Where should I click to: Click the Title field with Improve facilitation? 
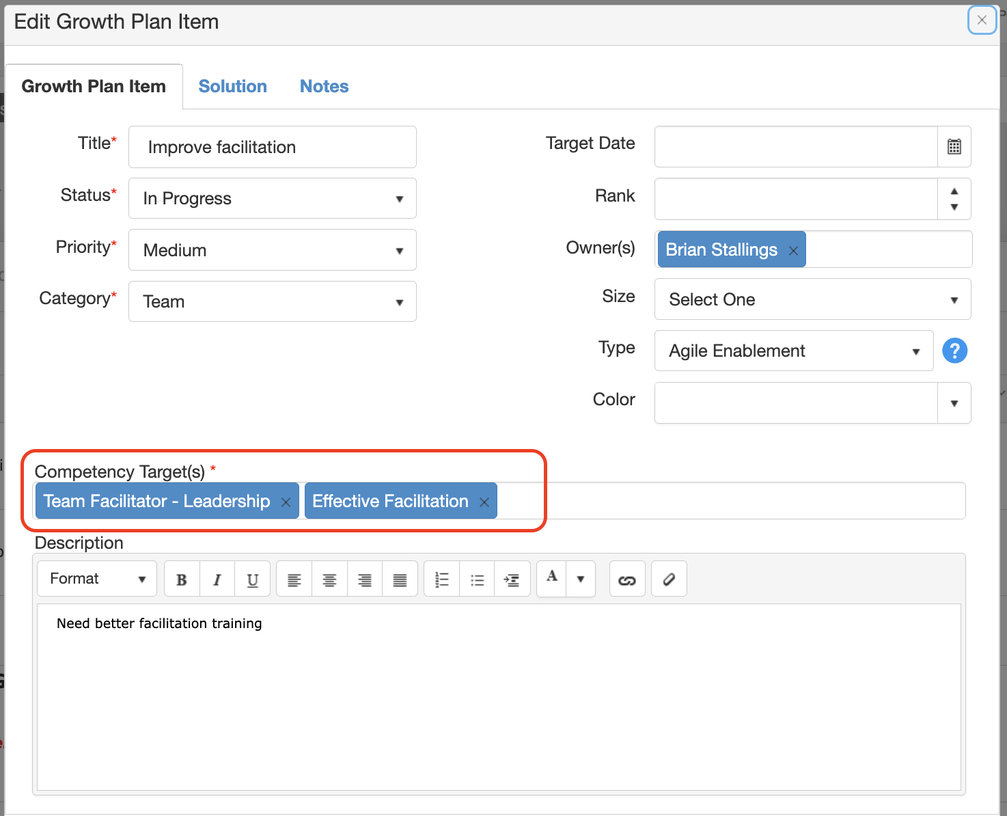[272, 147]
